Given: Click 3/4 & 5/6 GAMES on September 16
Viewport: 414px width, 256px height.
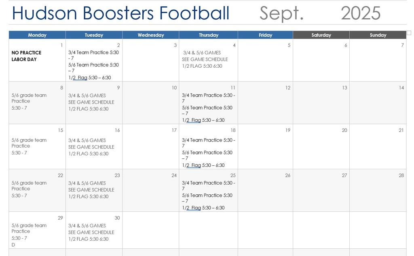Looking at the screenshot, I should coord(87,140).
